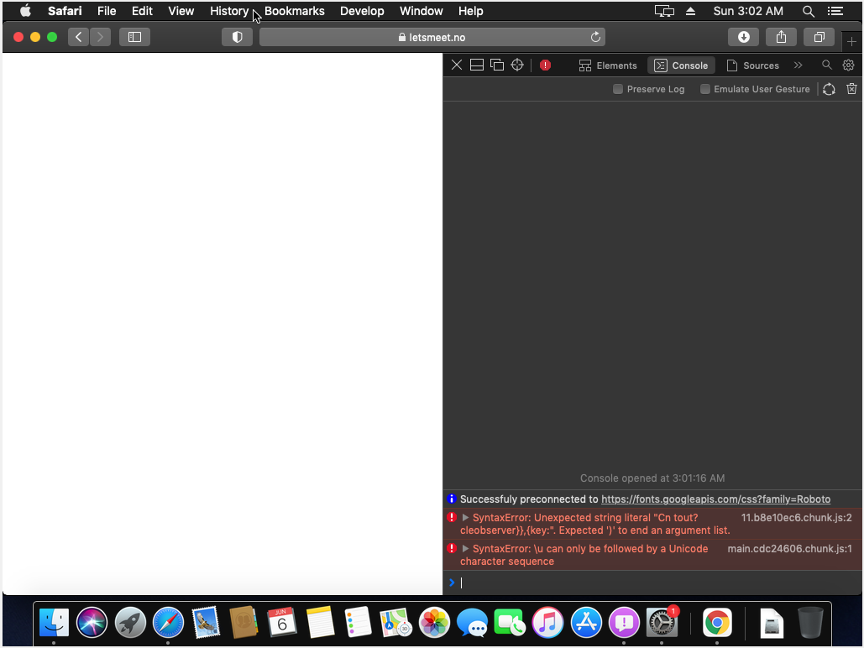
Task: Open Finder from the Dock
Action: pos(54,623)
